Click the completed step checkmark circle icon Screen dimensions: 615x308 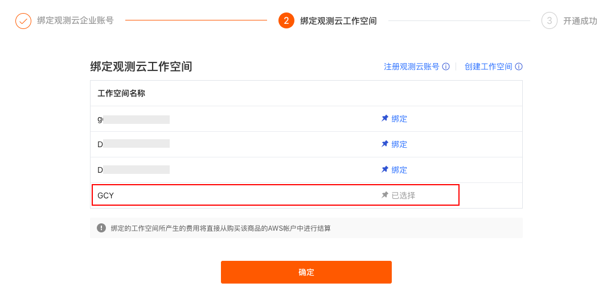pyautogui.click(x=23, y=21)
